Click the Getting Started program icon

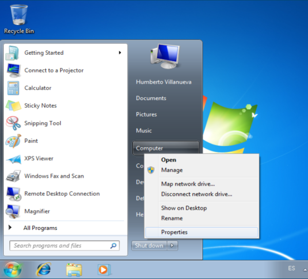pyautogui.click(x=12, y=53)
